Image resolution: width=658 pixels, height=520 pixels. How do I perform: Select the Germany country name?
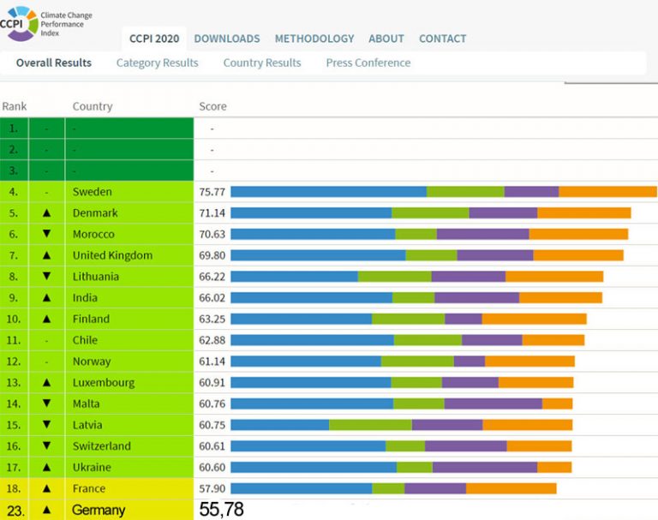(99, 510)
